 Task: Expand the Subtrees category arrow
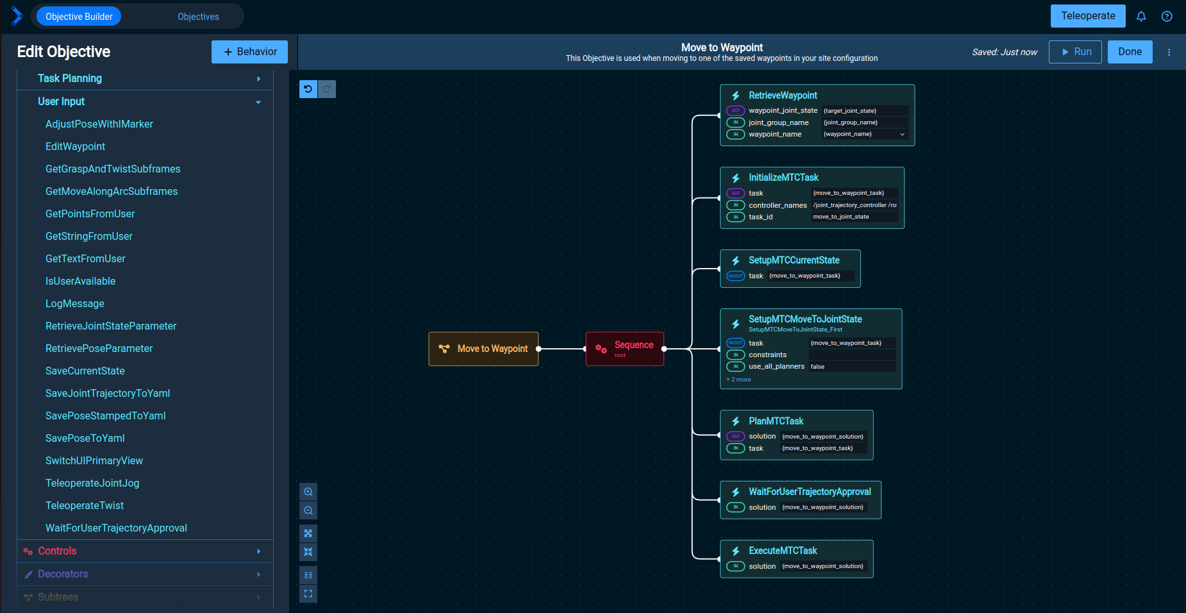click(x=258, y=598)
